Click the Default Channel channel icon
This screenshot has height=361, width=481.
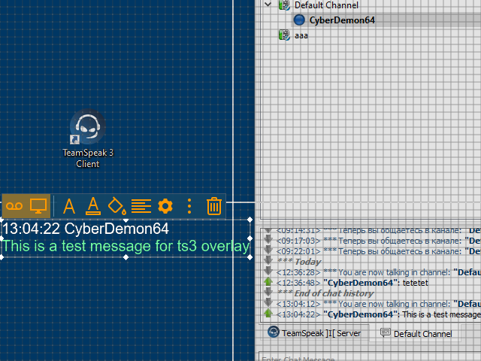[x=284, y=5]
